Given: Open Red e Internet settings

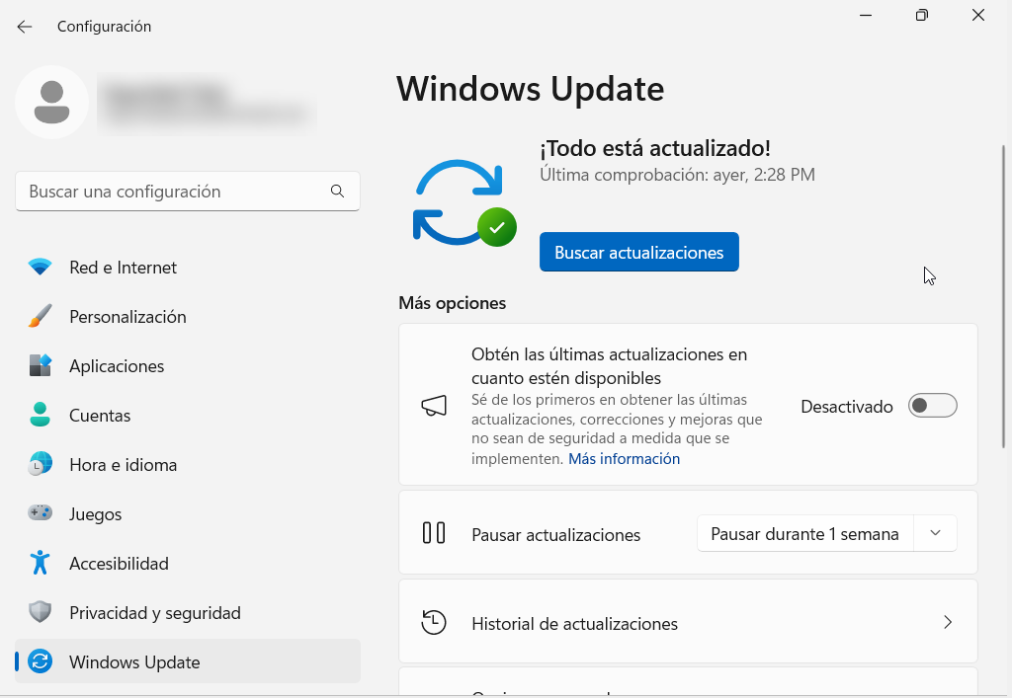Looking at the screenshot, I should [188, 267].
